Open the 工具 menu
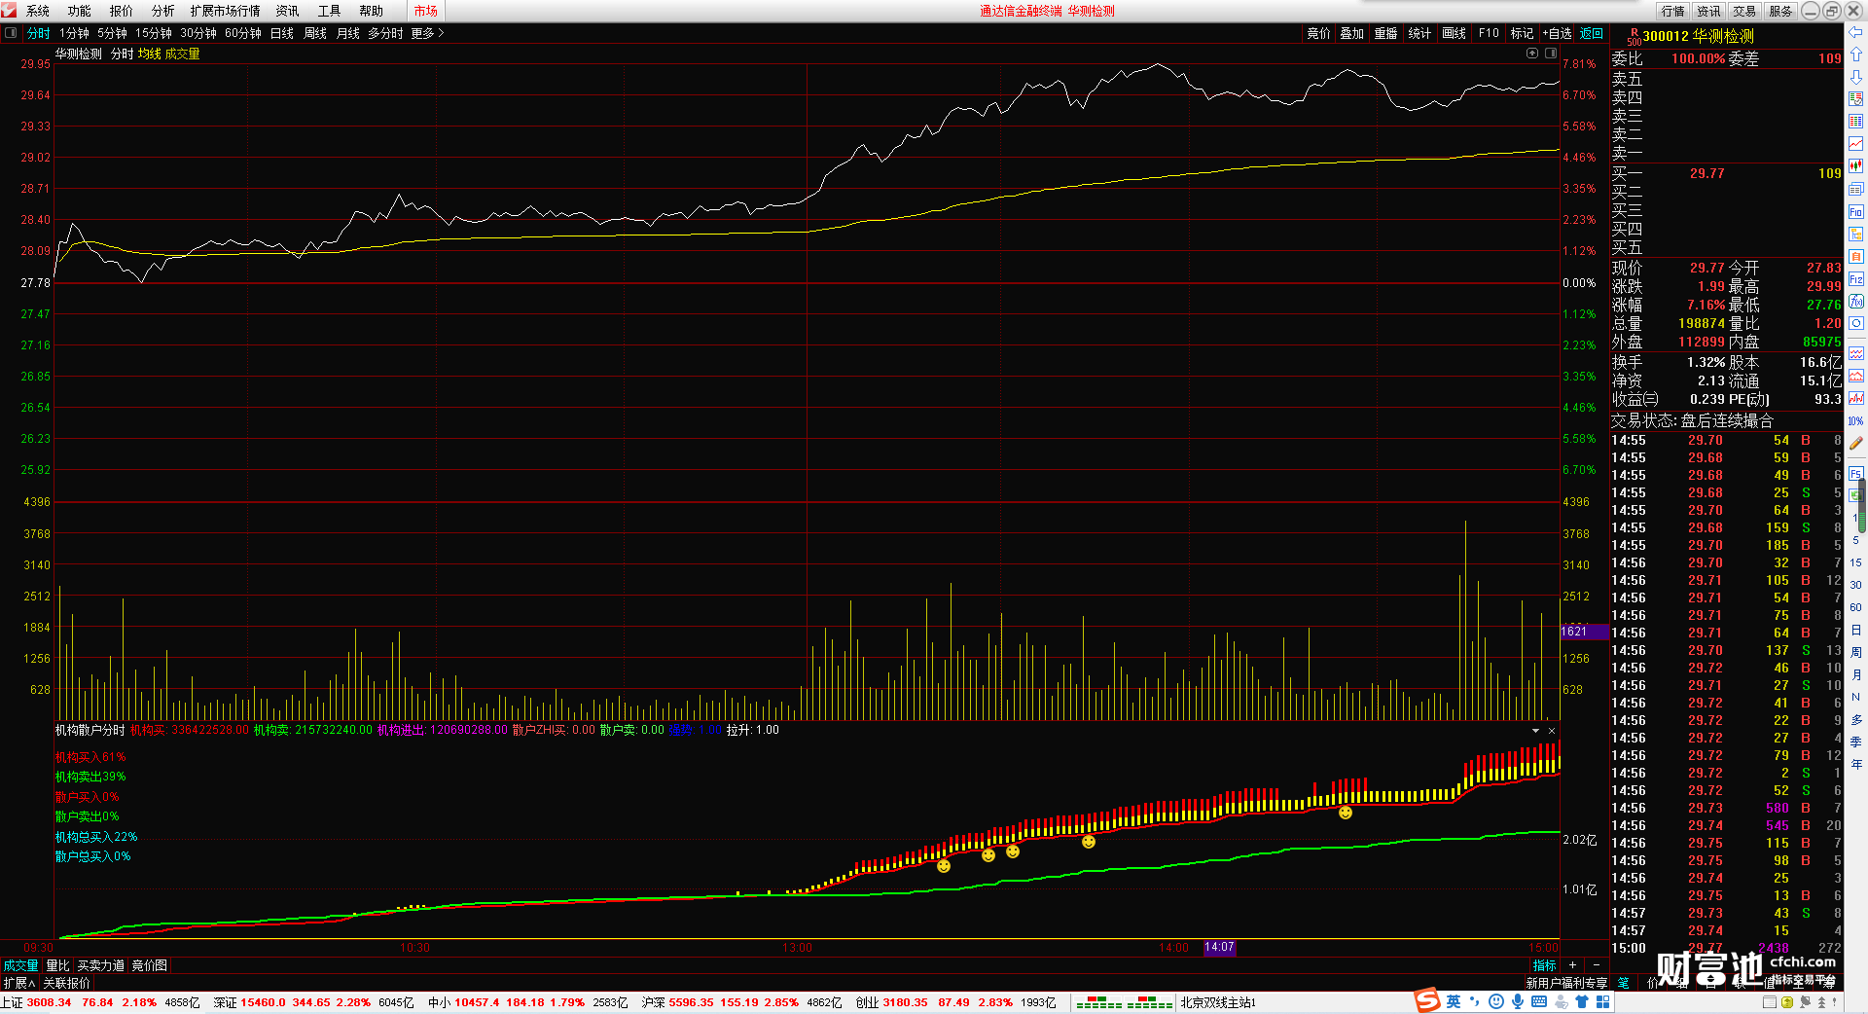 [330, 11]
